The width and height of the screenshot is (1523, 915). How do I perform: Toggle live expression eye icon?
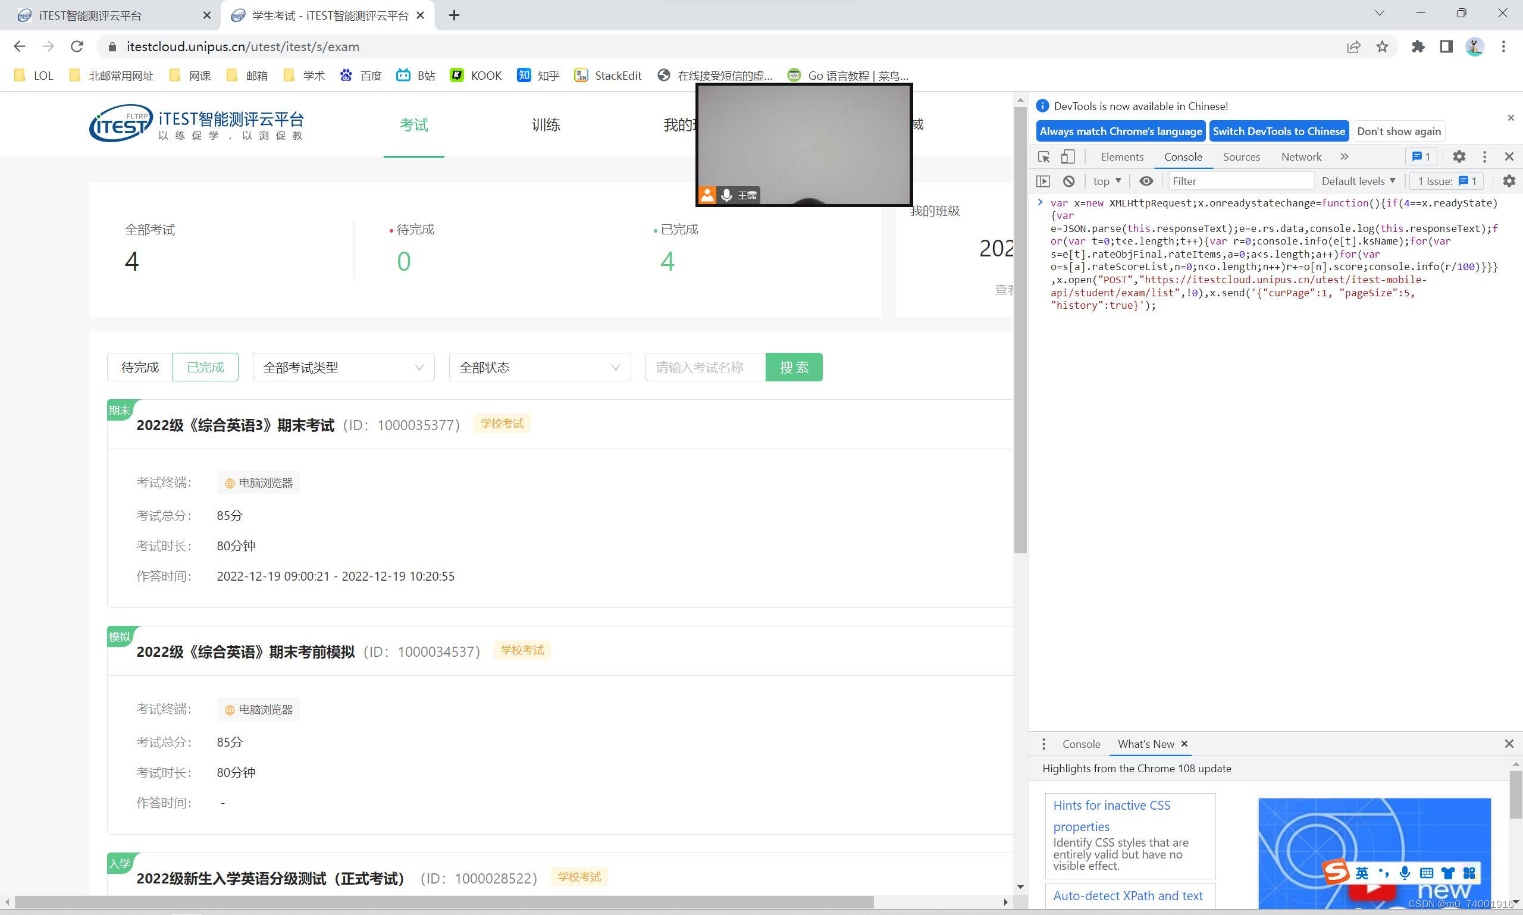1146,181
